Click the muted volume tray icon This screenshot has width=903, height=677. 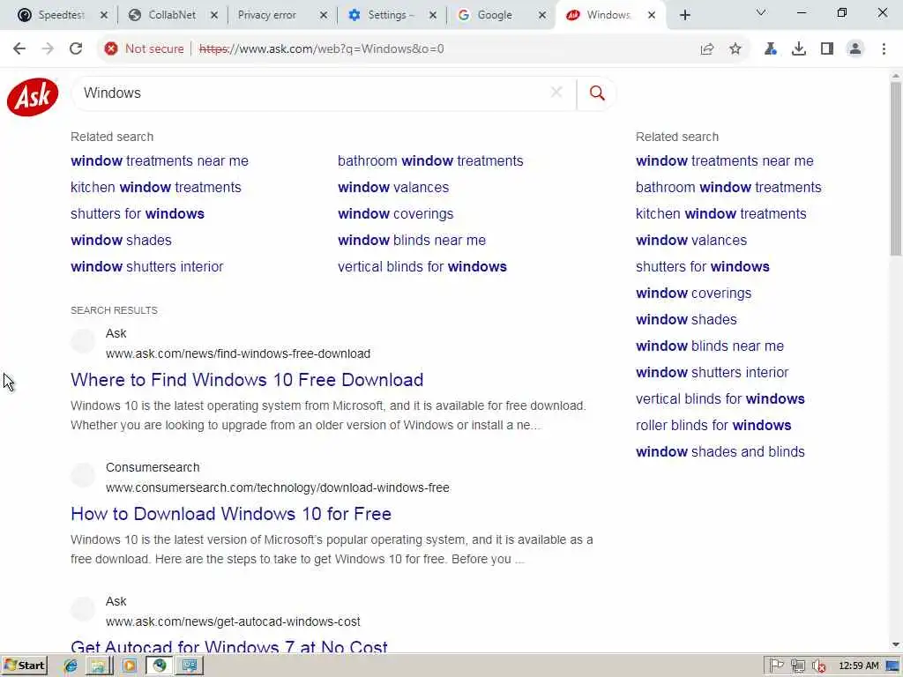(818, 666)
